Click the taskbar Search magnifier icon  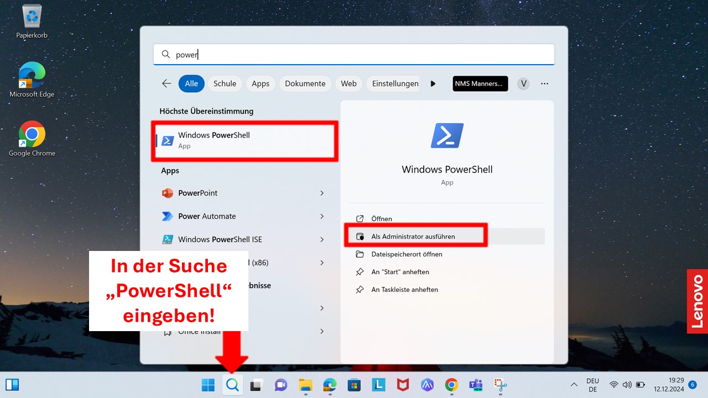(233, 385)
